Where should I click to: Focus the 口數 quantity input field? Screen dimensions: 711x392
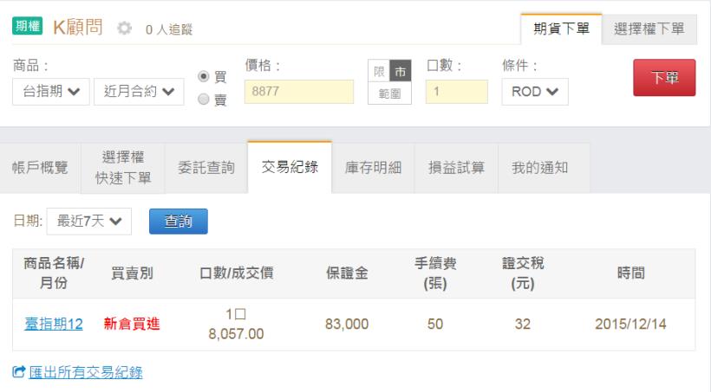pyautogui.click(x=457, y=92)
